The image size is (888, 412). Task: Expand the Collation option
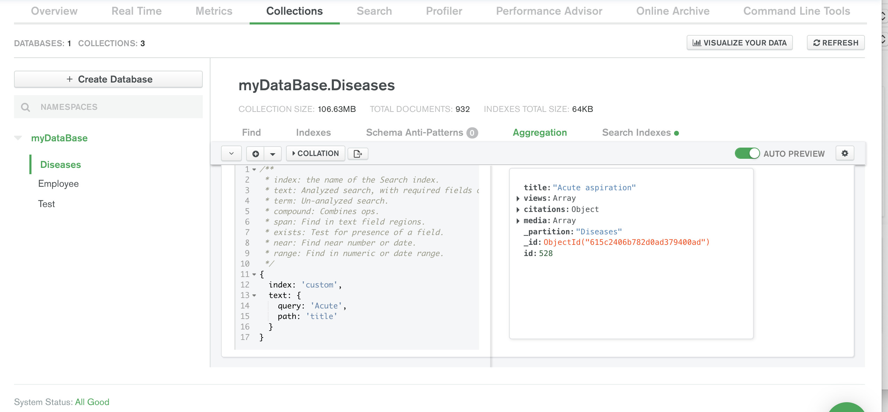click(315, 154)
